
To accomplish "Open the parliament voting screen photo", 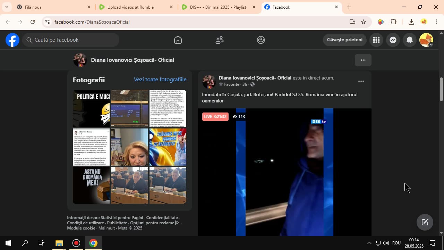I will [129, 108].
